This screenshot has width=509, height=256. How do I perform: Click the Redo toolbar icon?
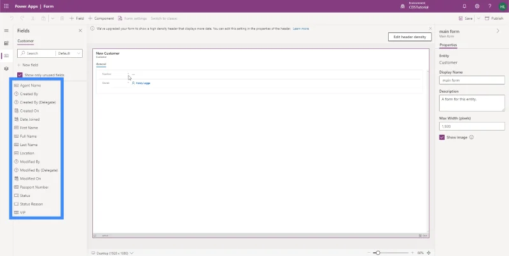22,18
